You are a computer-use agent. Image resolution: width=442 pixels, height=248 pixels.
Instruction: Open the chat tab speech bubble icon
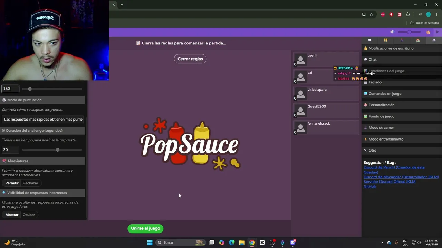[x=369, y=40]
